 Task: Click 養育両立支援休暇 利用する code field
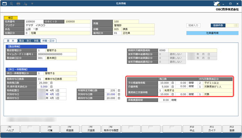pos(160,90)
